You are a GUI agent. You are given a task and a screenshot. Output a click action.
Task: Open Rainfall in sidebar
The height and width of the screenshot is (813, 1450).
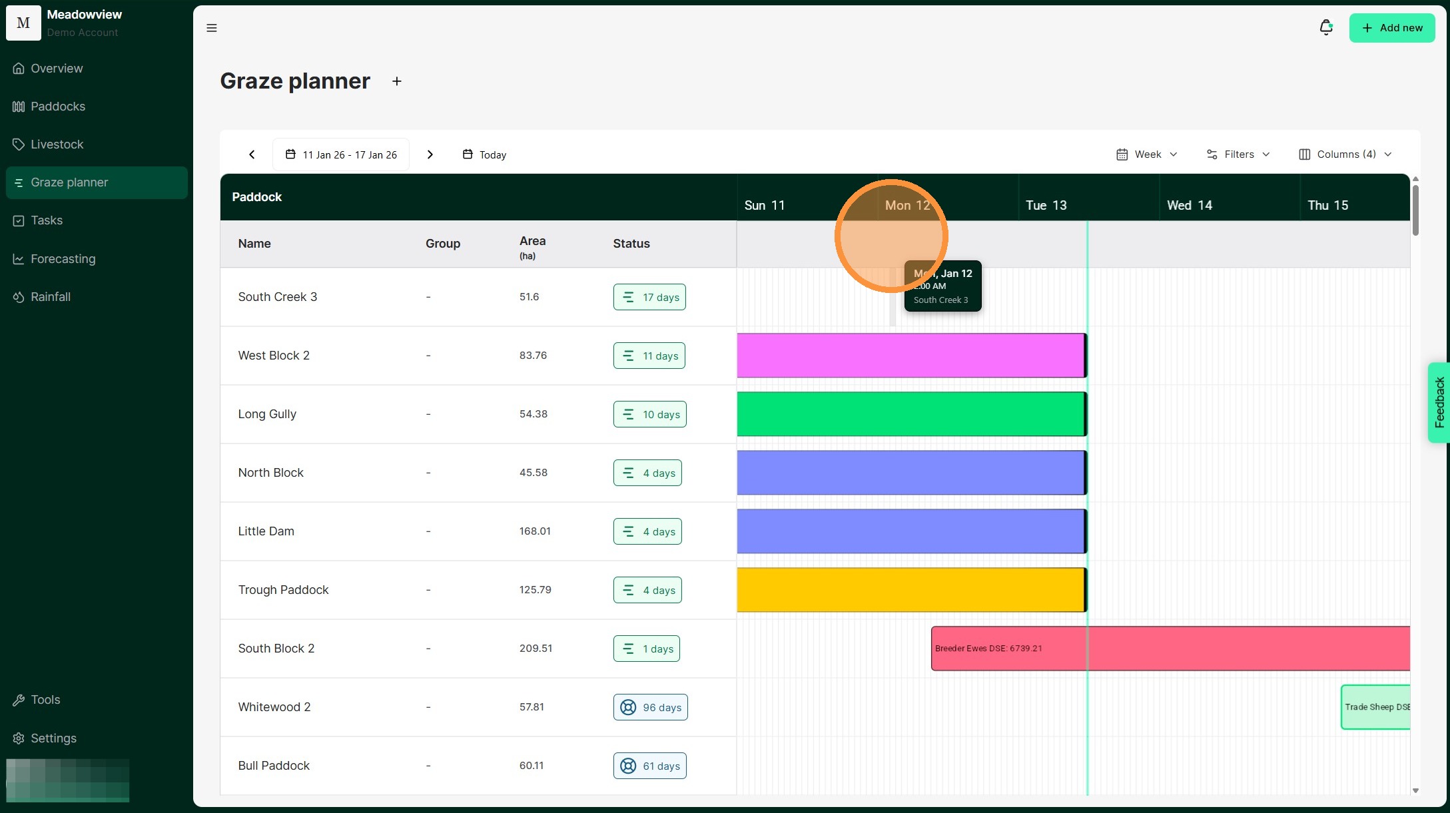point(50,297)
